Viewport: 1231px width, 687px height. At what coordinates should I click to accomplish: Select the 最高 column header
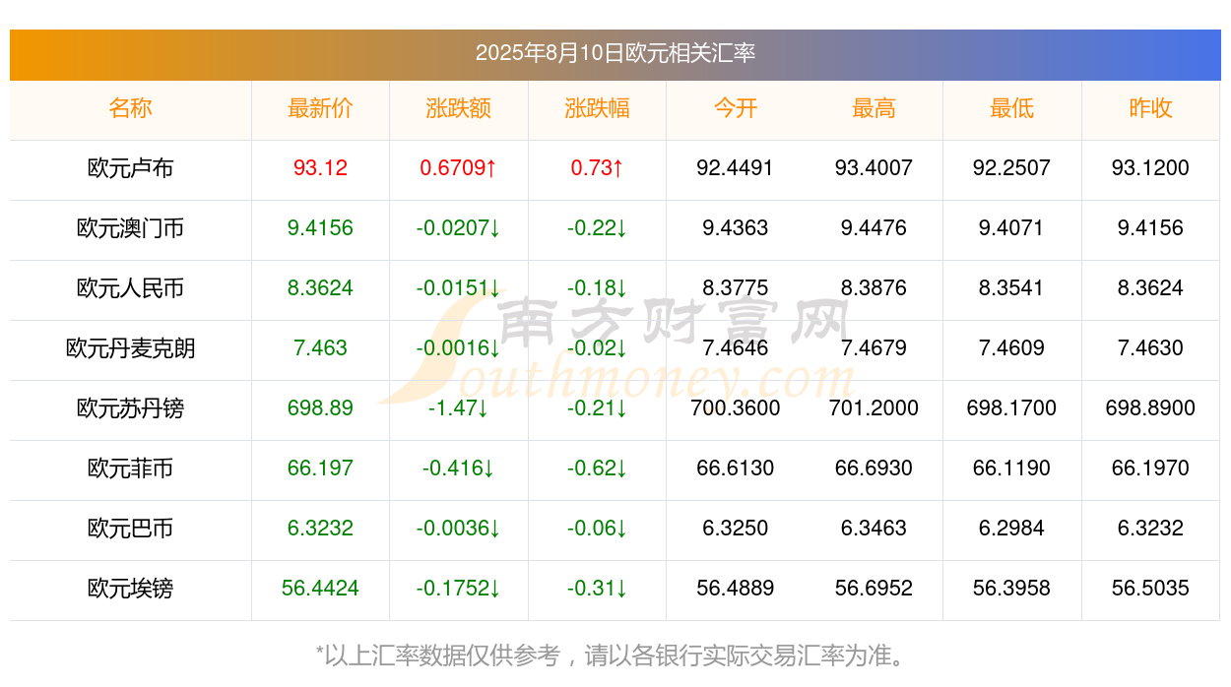874,108
